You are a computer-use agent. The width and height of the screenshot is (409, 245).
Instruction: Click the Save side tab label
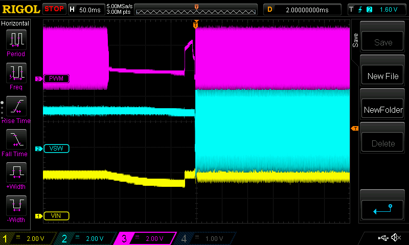(355, 40)
